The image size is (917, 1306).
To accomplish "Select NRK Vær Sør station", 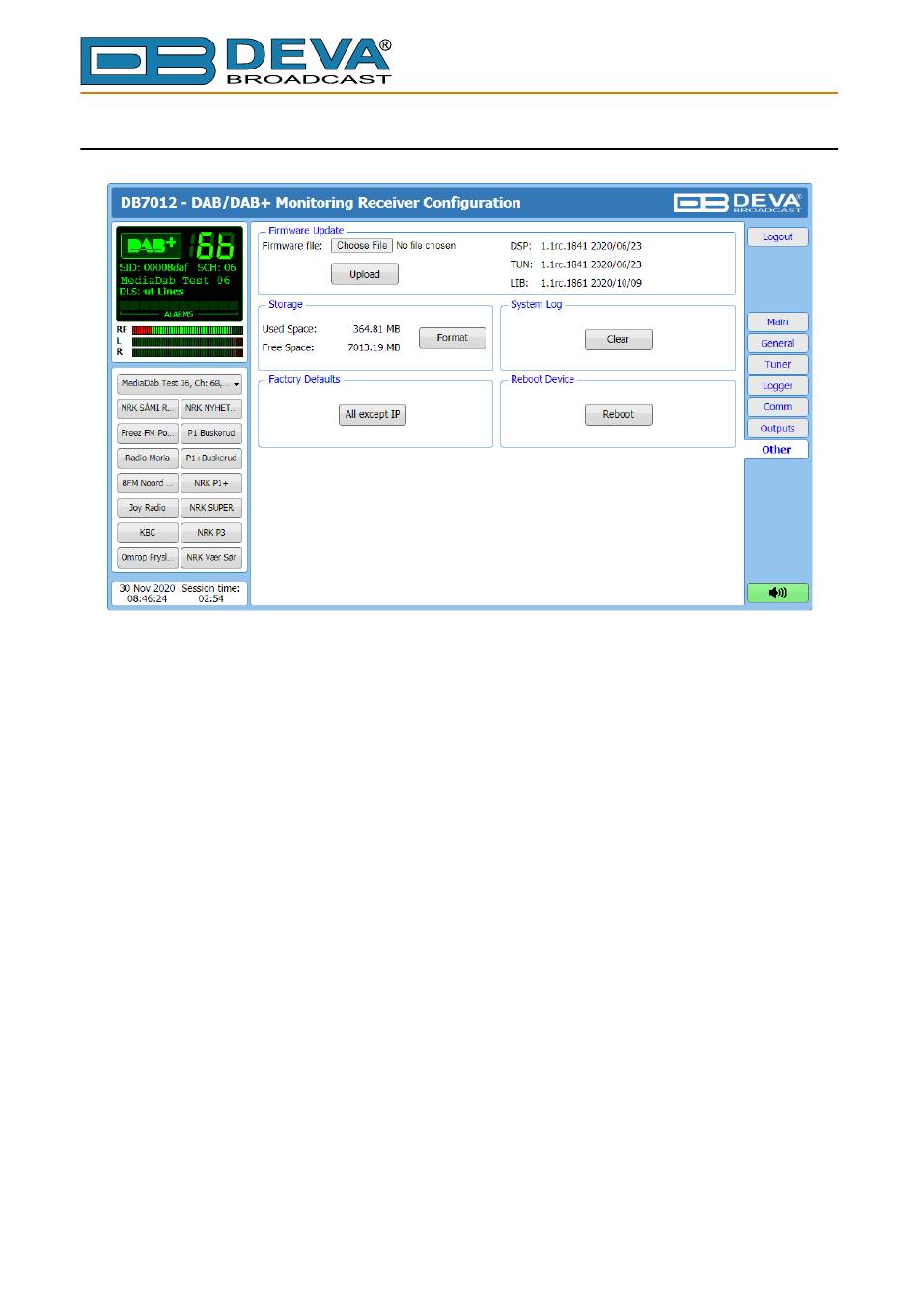I will coord(211,558).
